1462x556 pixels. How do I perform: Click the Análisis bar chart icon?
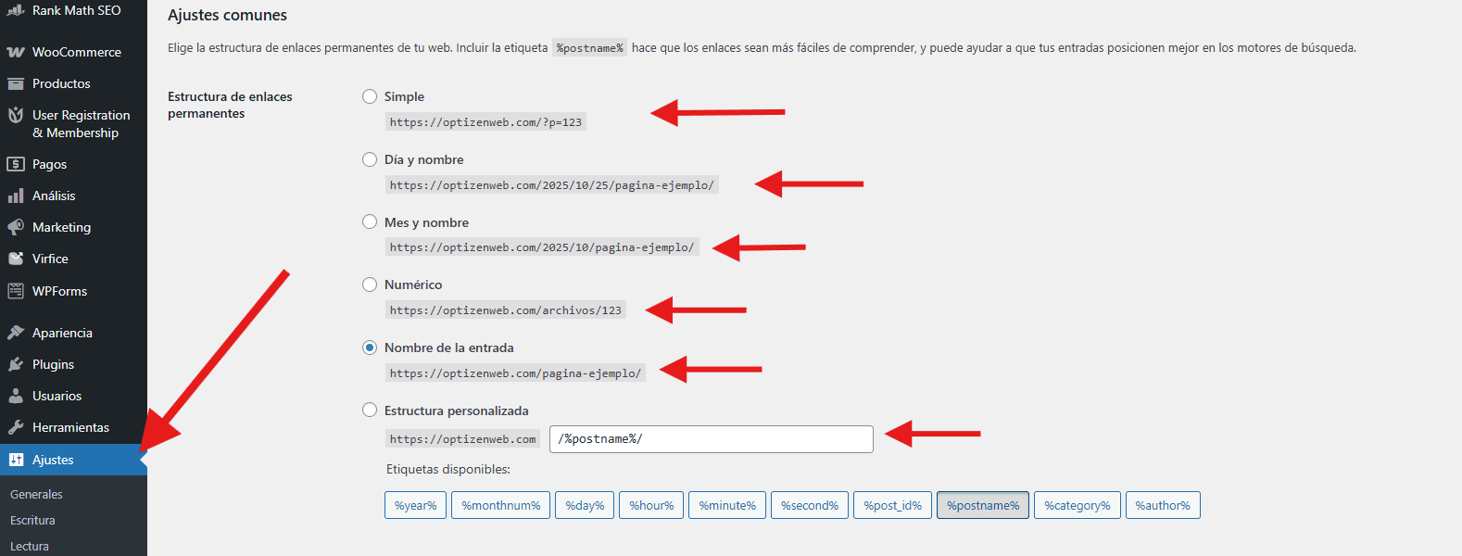coord(16,196)
